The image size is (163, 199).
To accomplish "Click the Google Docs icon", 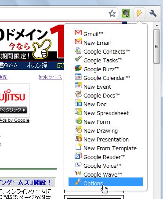I will 78,94.
